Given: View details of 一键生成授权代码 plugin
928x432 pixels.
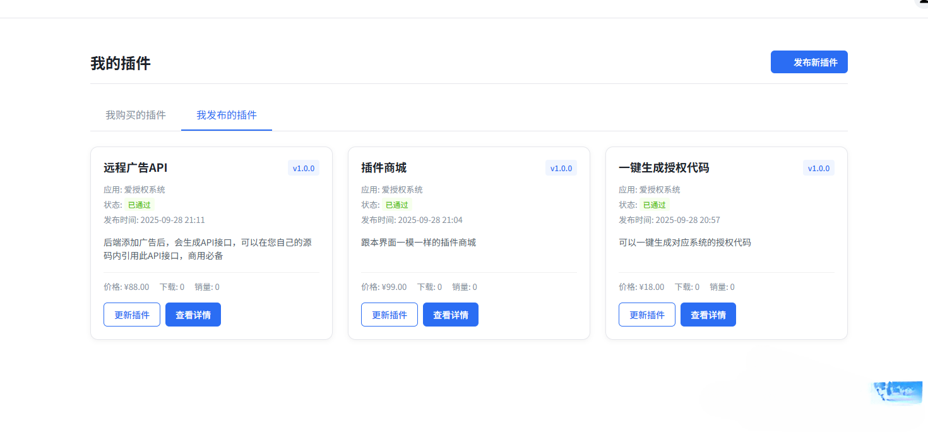Looking at the screenshot, I should [708, 315].
